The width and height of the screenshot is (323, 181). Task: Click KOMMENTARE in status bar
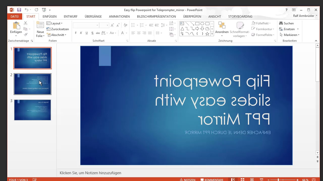(x=212, y=179)
